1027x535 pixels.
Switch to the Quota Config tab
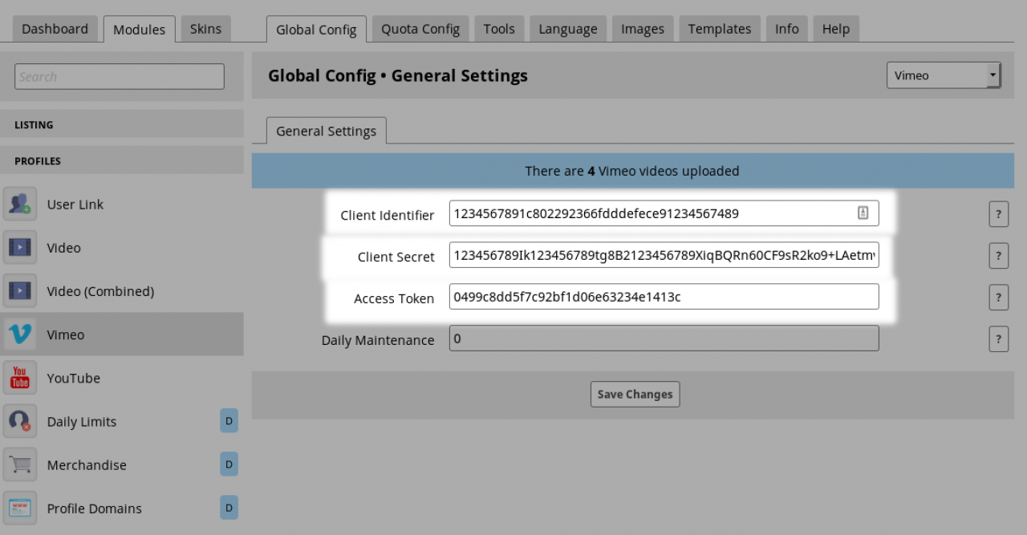tap(420, 29)
